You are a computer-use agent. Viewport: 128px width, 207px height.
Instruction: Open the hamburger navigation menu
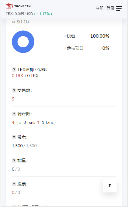pyautogui.click(x=119, y=8)
